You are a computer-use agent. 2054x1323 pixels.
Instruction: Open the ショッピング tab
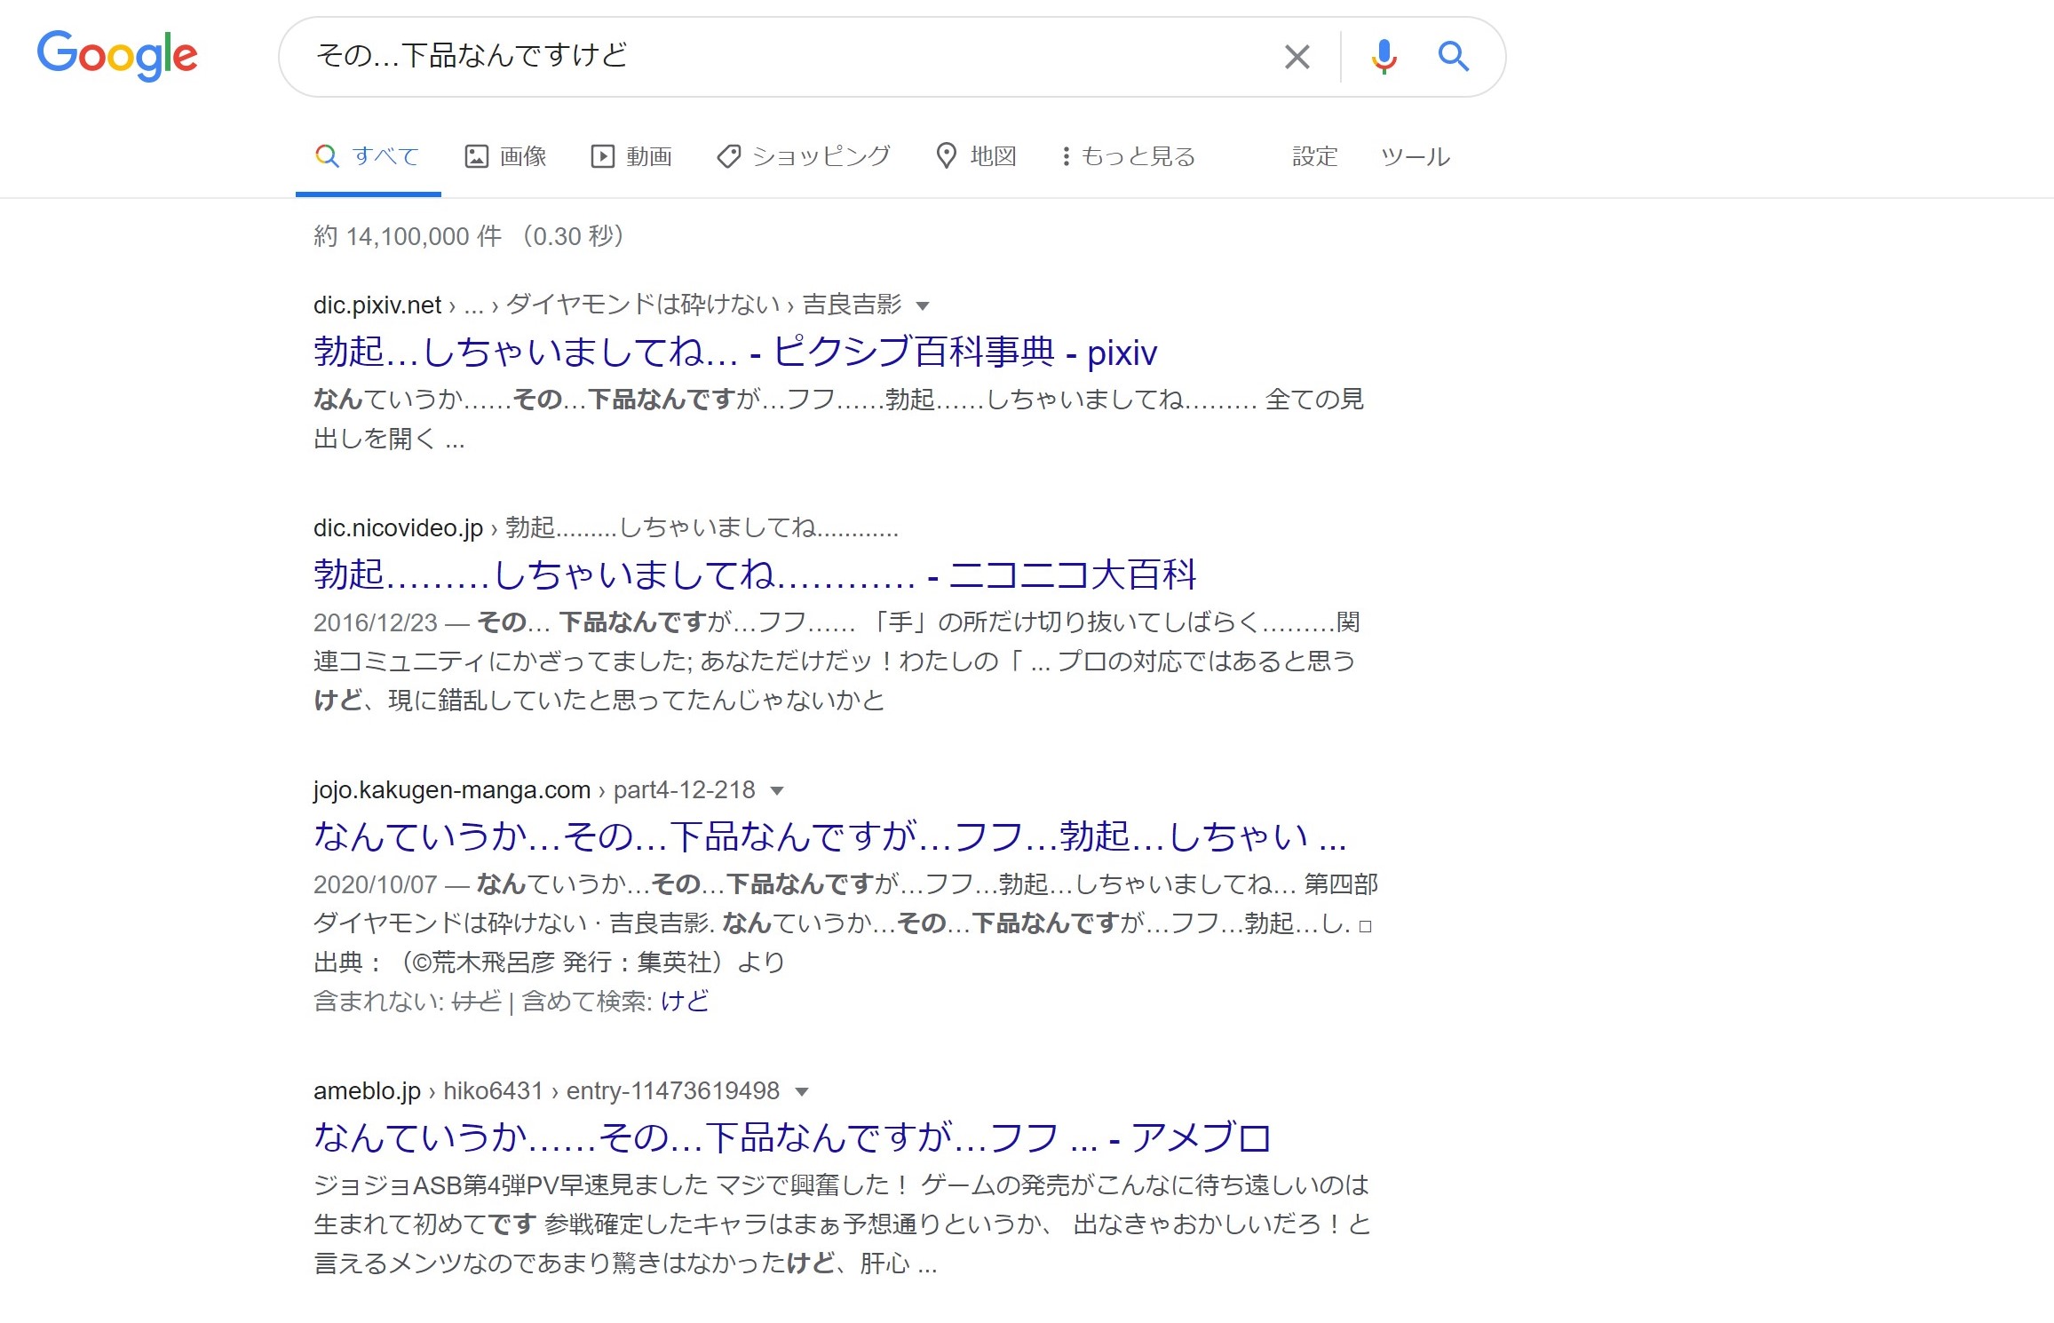click(x=804, y=156)
